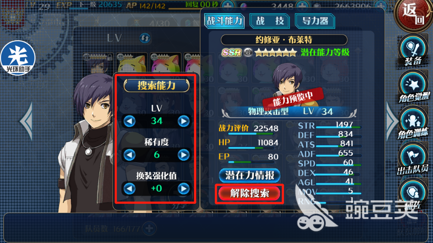This screenshot has height=243, width=433.
Task: Switch to the 导力器 tab
Action: pyautogui.click(x=315, y=21)
